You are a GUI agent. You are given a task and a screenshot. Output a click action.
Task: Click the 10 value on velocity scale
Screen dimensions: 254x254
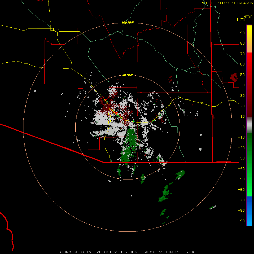(x=242, y=117)
